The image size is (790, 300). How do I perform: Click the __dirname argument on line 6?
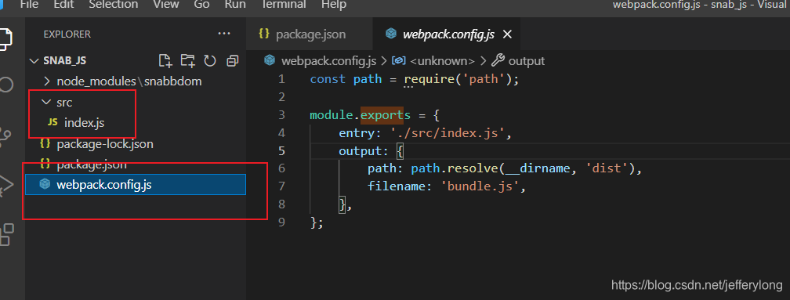pyautogui.click(x=538, y=169)
